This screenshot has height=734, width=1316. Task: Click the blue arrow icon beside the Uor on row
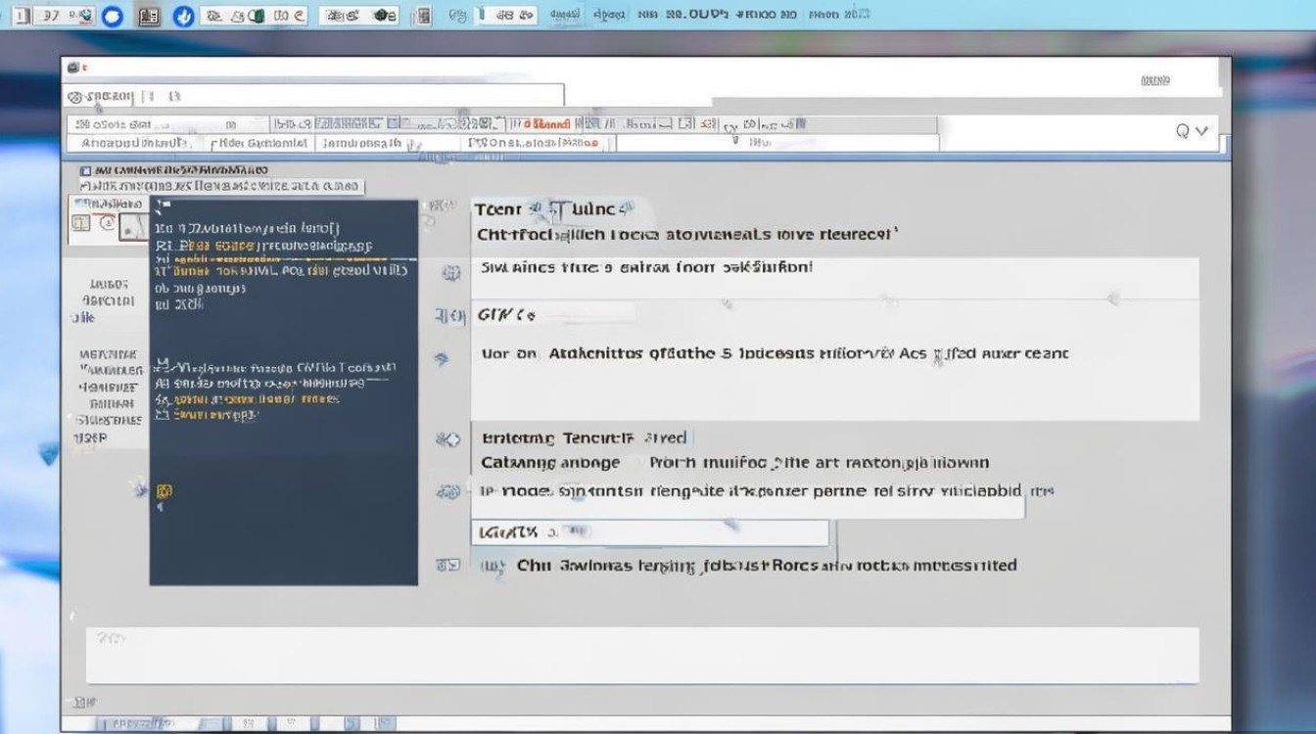pos(442,359)
